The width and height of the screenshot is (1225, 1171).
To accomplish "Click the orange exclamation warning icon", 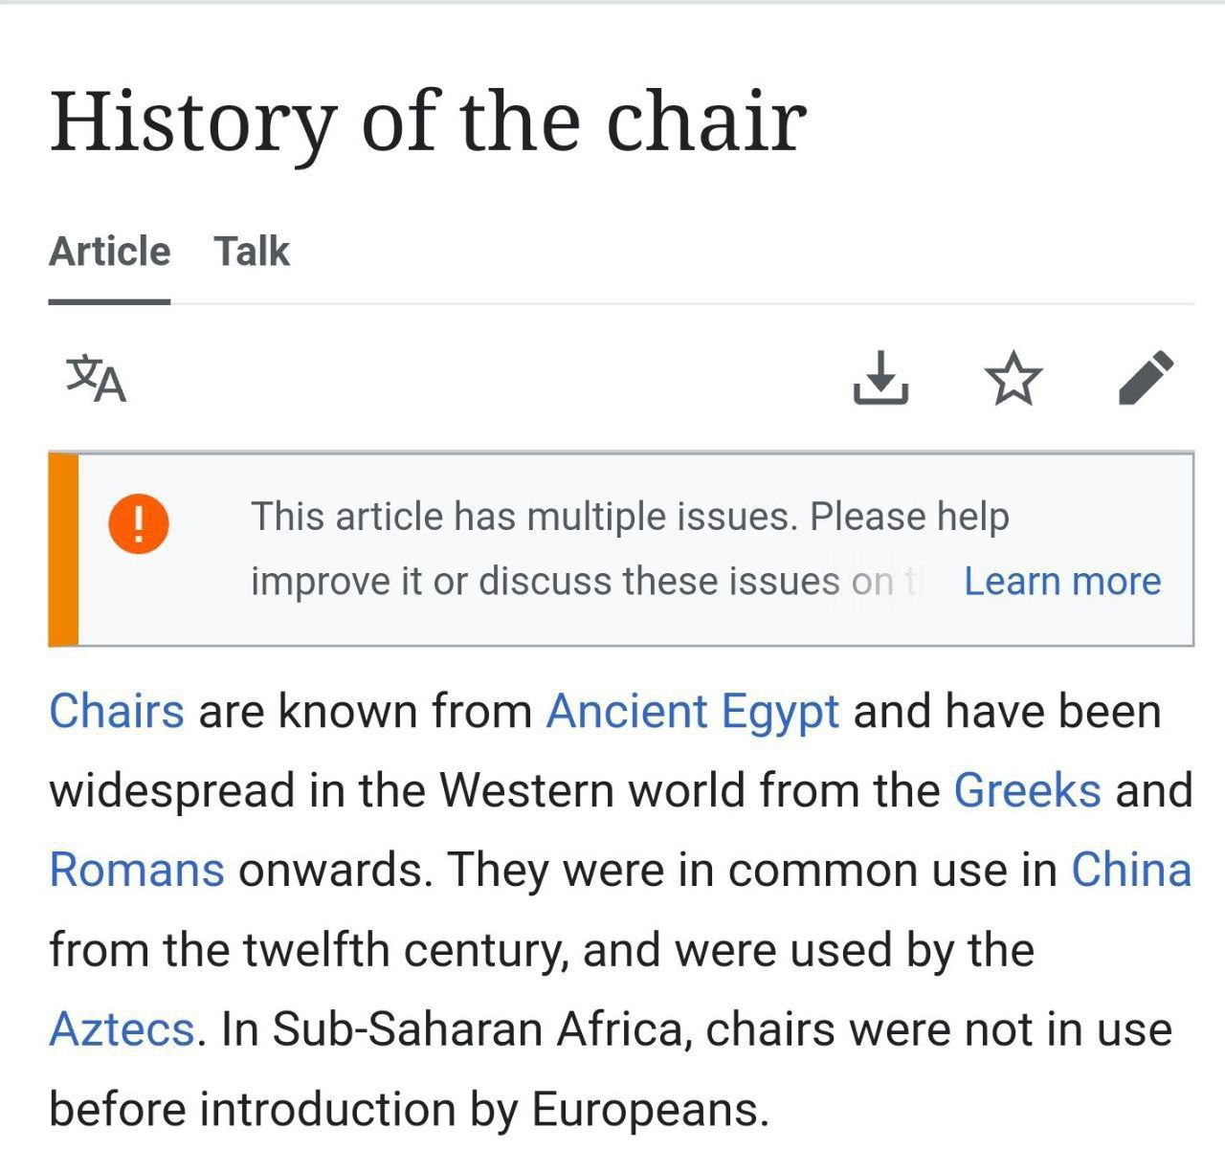I will [x=139, y=523].
